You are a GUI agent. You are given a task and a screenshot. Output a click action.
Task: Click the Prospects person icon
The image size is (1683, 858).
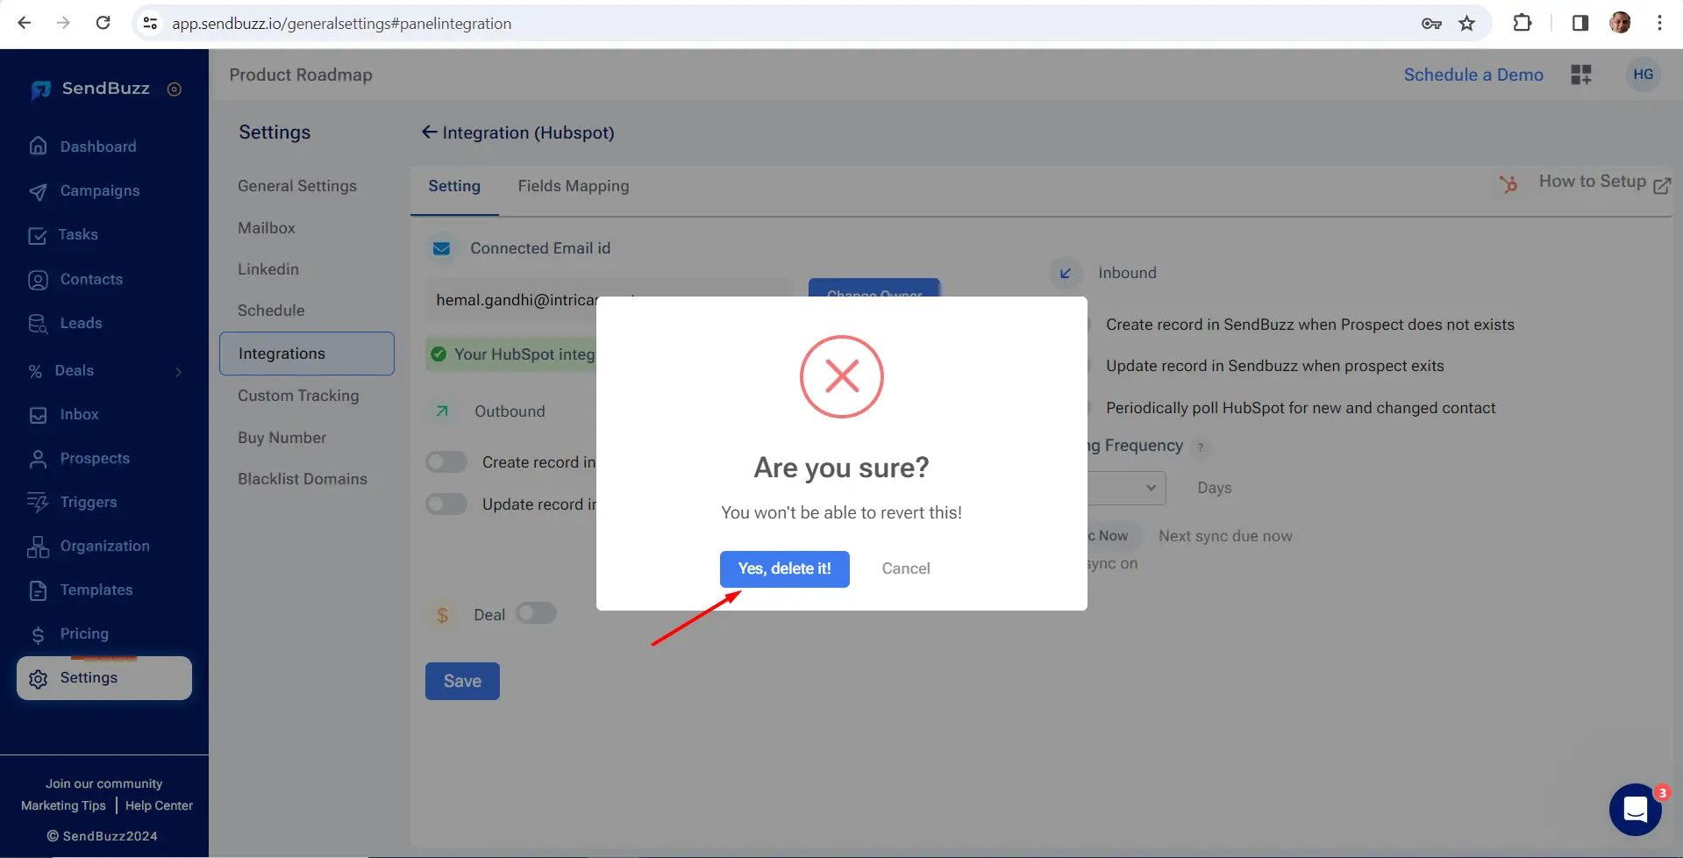[x=38, y=459]
